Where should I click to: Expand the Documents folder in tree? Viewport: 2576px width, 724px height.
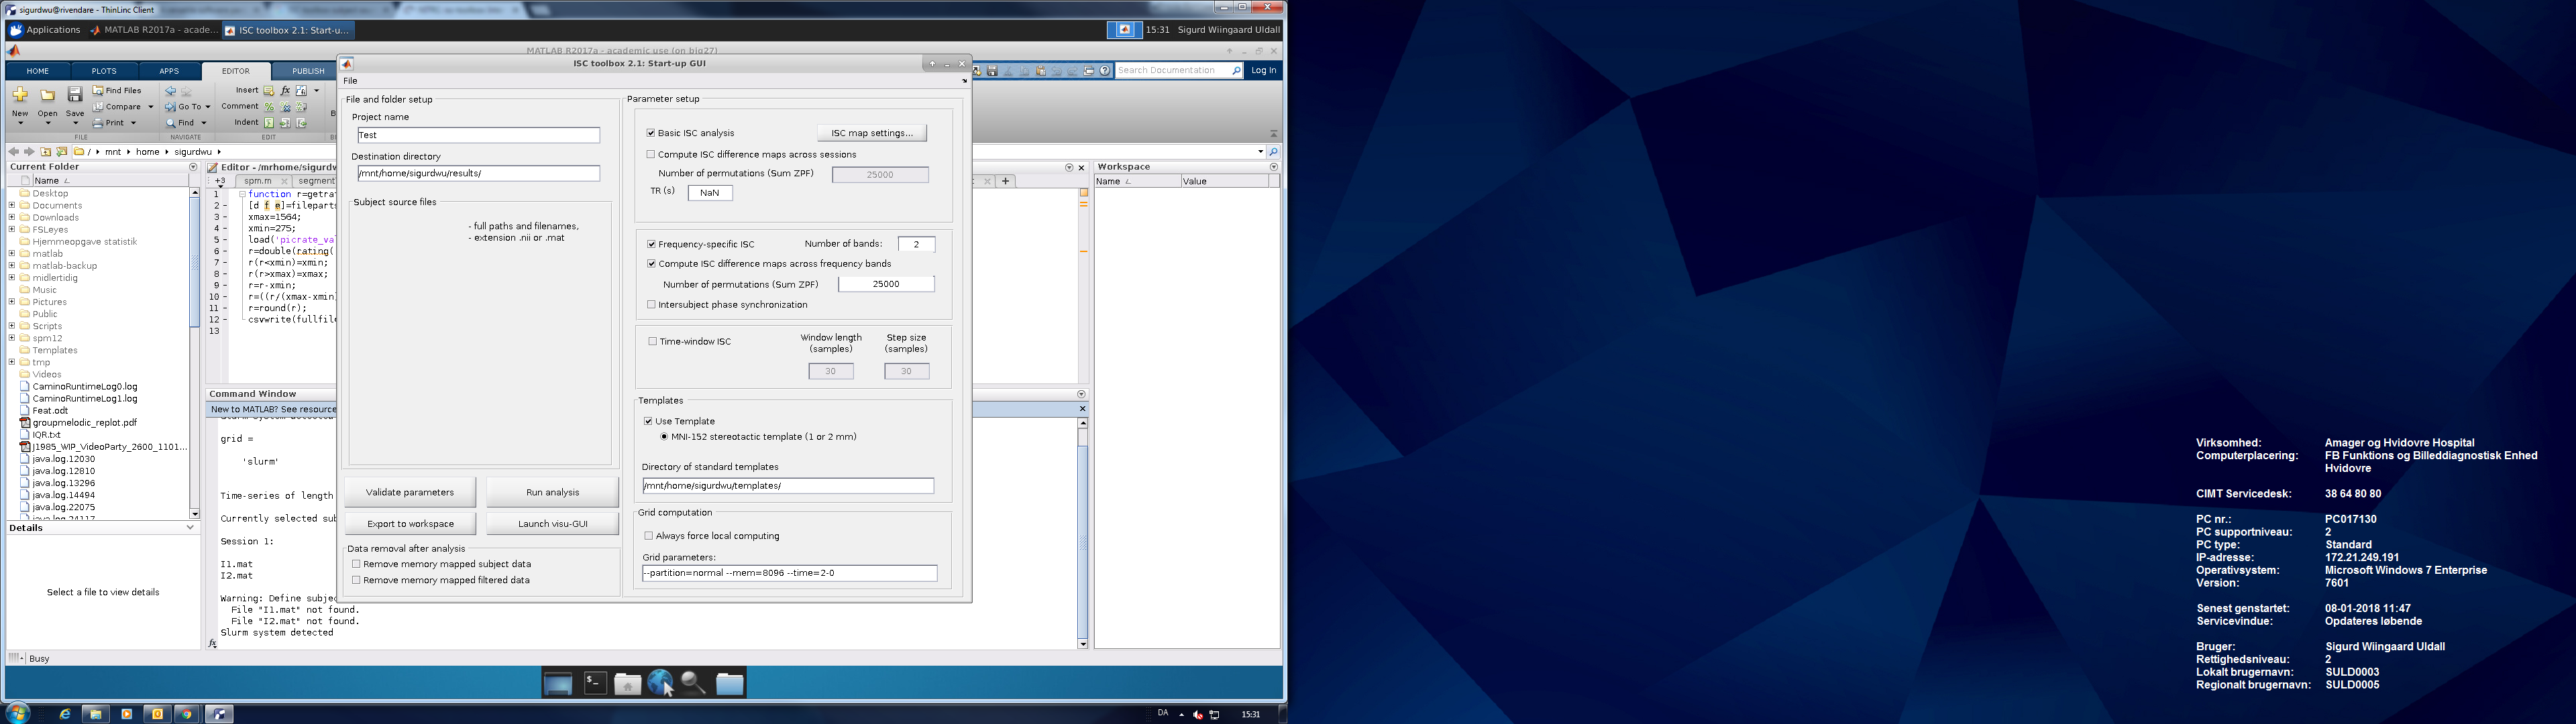[12, 206]
